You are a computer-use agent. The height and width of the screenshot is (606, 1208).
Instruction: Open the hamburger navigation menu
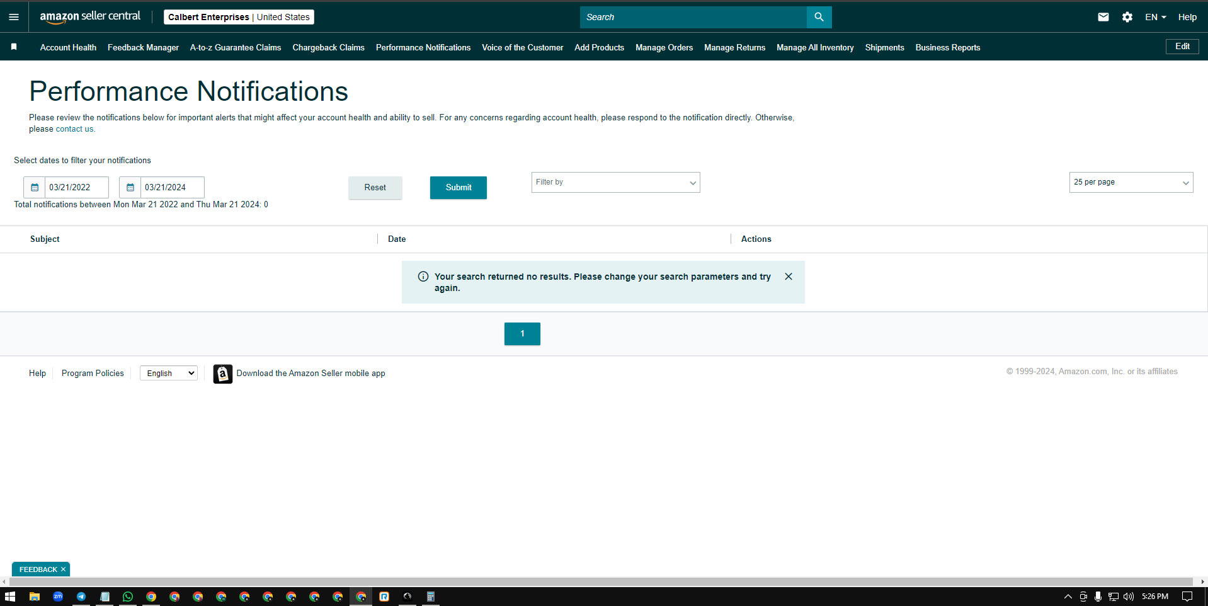click(x=14, y=17)
